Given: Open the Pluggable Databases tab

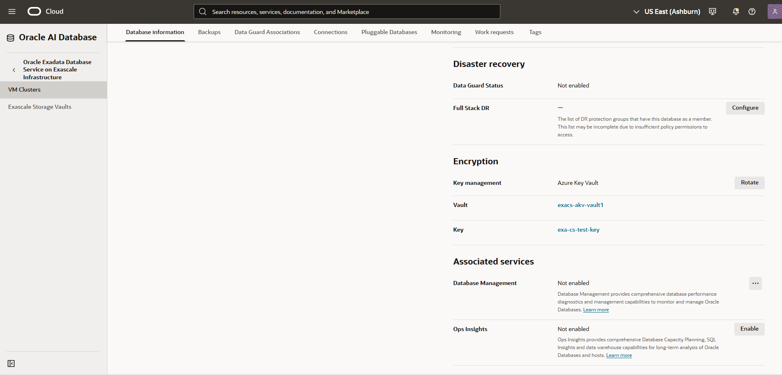Looking at the screenshot, I should click(389, 32).
